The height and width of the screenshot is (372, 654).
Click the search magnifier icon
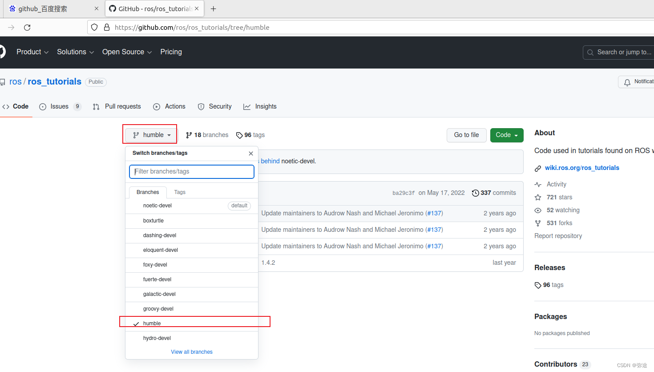590,53
